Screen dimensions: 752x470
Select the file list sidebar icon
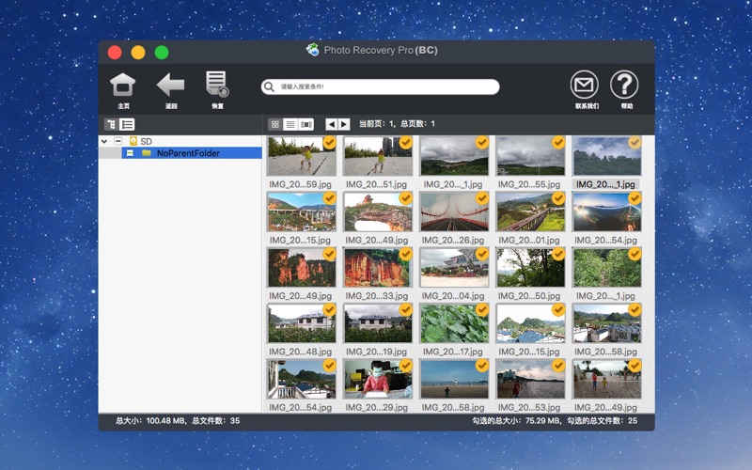click(127, 124)
